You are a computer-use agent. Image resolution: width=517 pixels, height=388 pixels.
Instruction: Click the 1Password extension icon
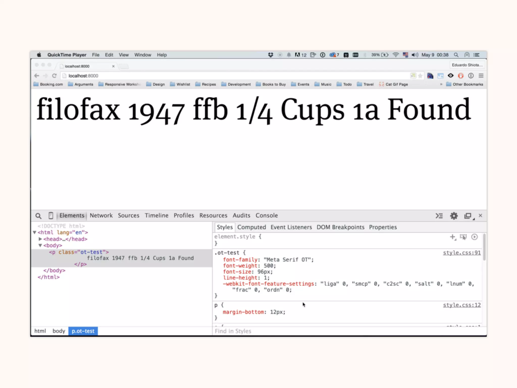coord(471,76)
